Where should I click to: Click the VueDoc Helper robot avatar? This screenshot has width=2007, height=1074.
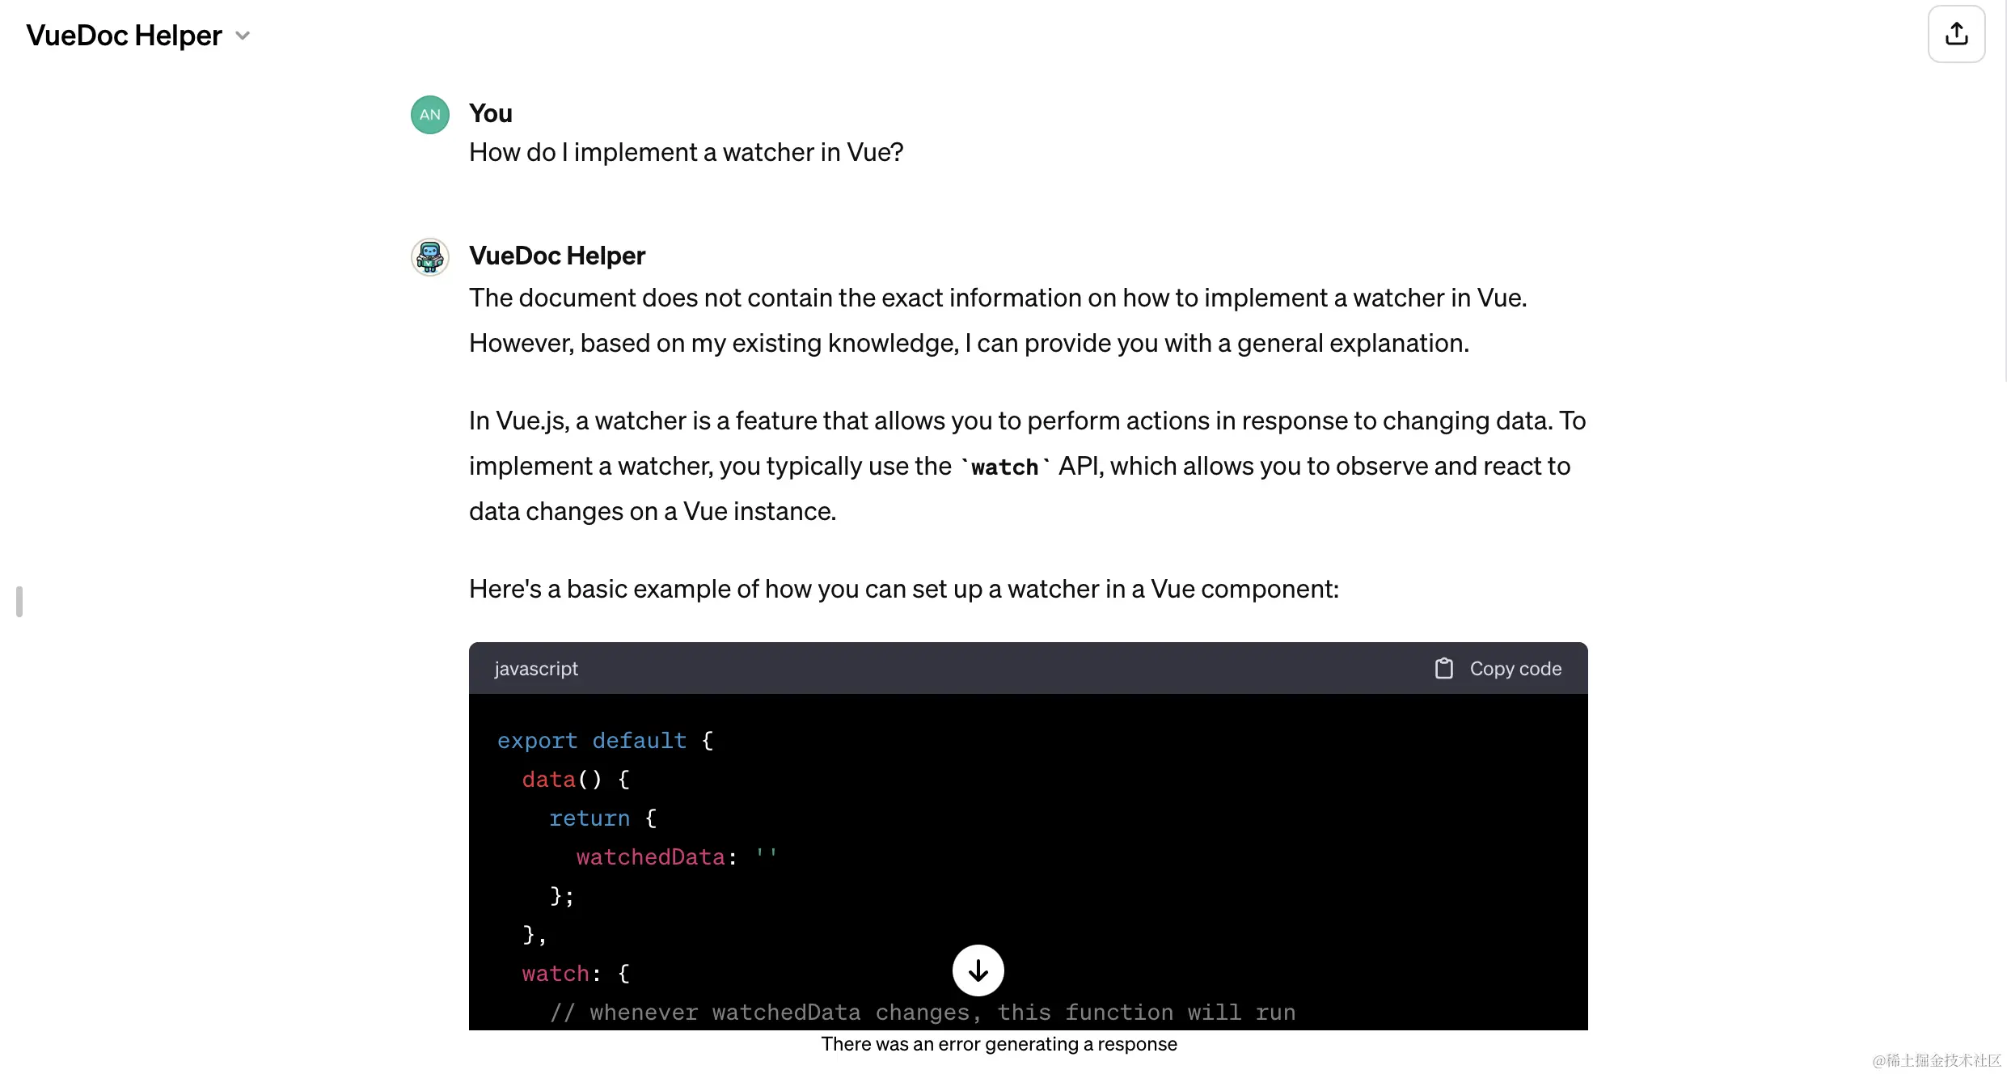429,257
